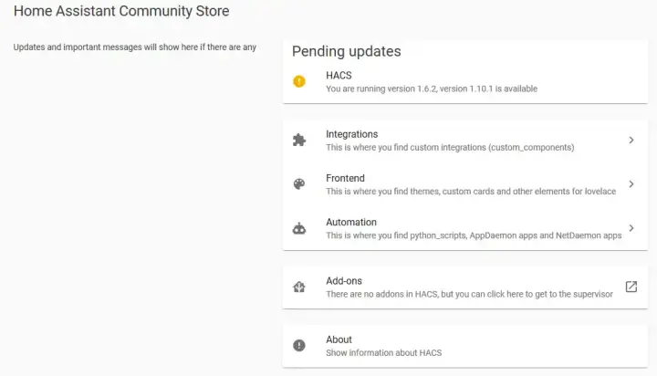657x376 pixels.
Task: Click the 'Pending updates' heading
Action: 346,51
